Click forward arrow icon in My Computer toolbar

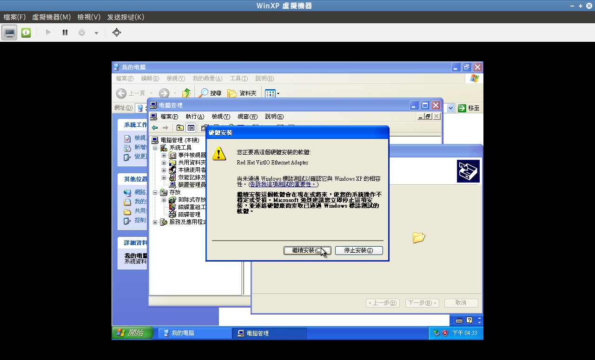[x=164, y=93]
